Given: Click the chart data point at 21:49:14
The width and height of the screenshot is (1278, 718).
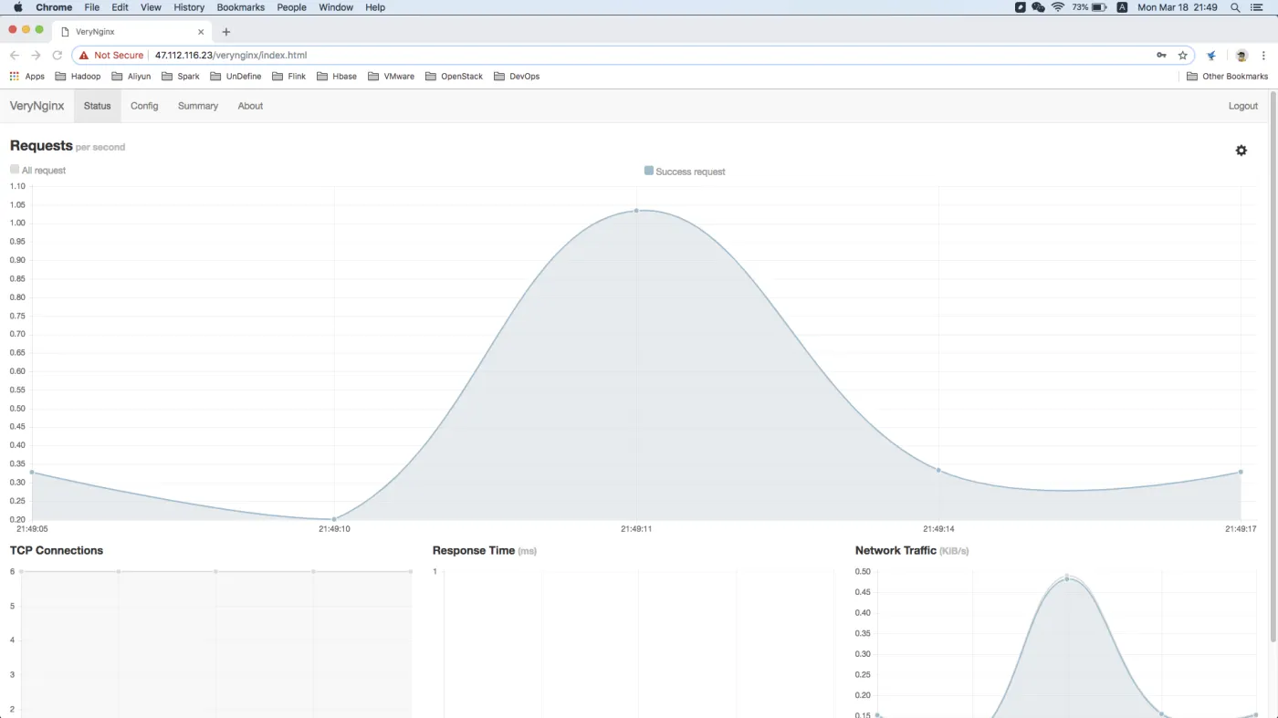Looking at the screenshot, I should 938,470.
